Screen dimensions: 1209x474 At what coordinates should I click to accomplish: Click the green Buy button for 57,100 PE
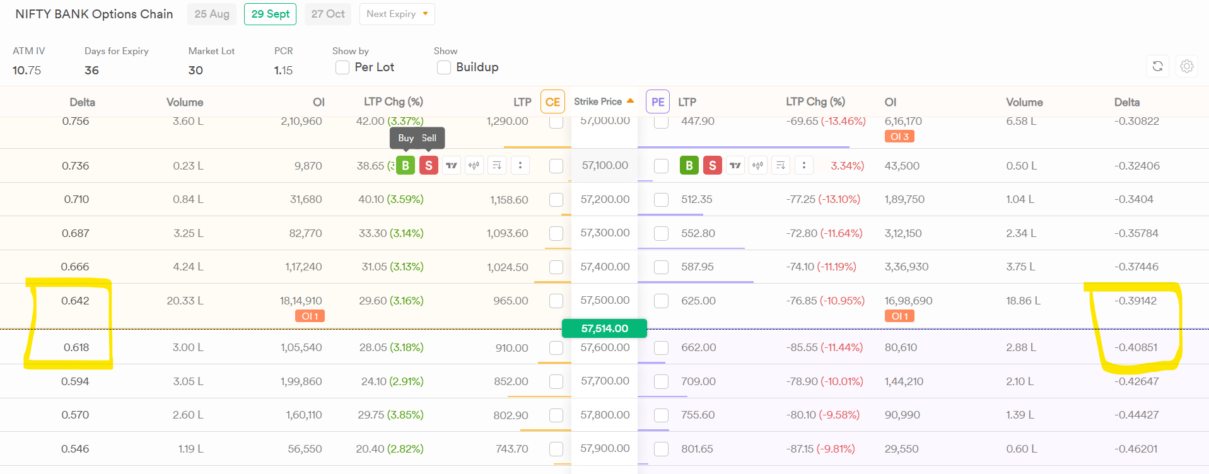coord(689,166)
